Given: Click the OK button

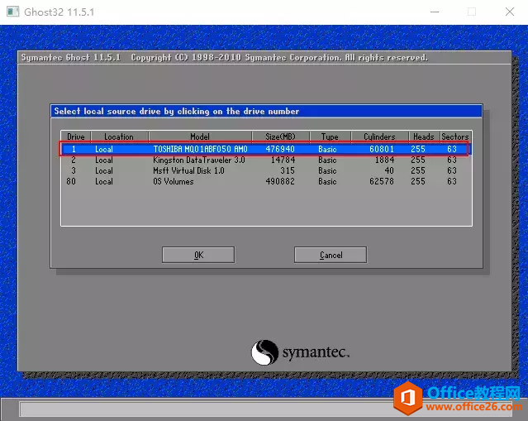Looking at the screenshot, I should coord(198,255).
